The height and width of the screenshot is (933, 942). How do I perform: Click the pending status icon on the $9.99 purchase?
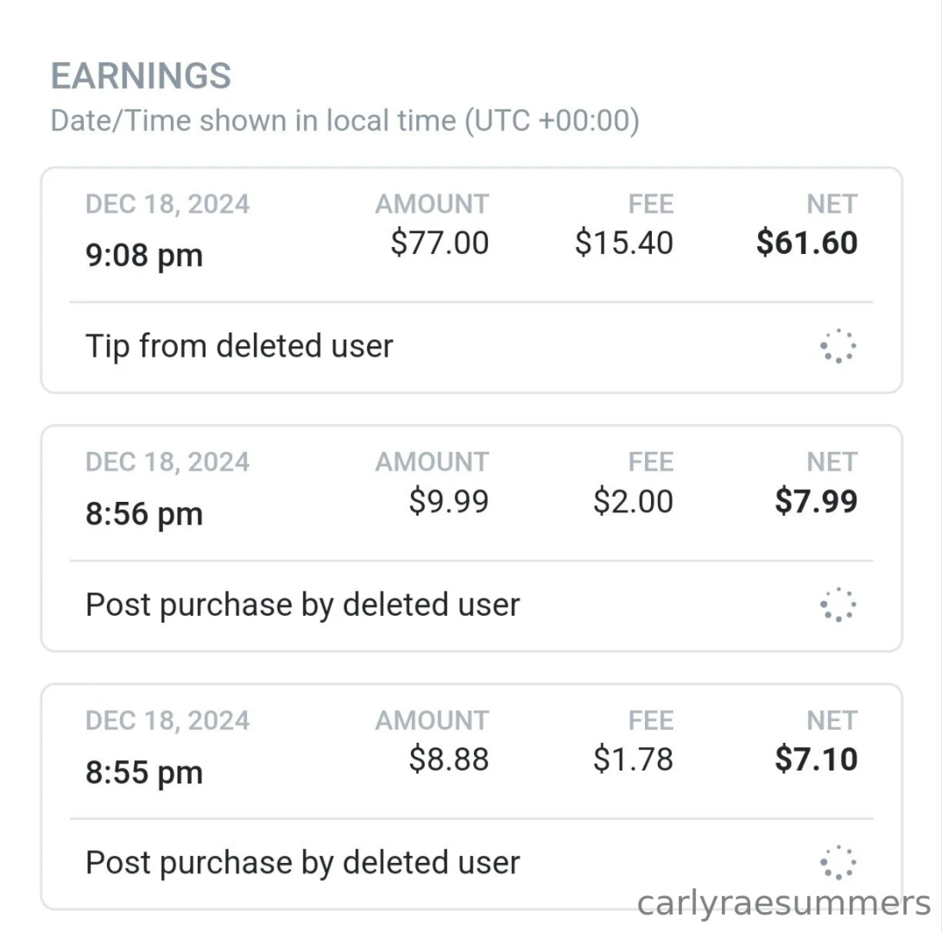coord(838,605)
